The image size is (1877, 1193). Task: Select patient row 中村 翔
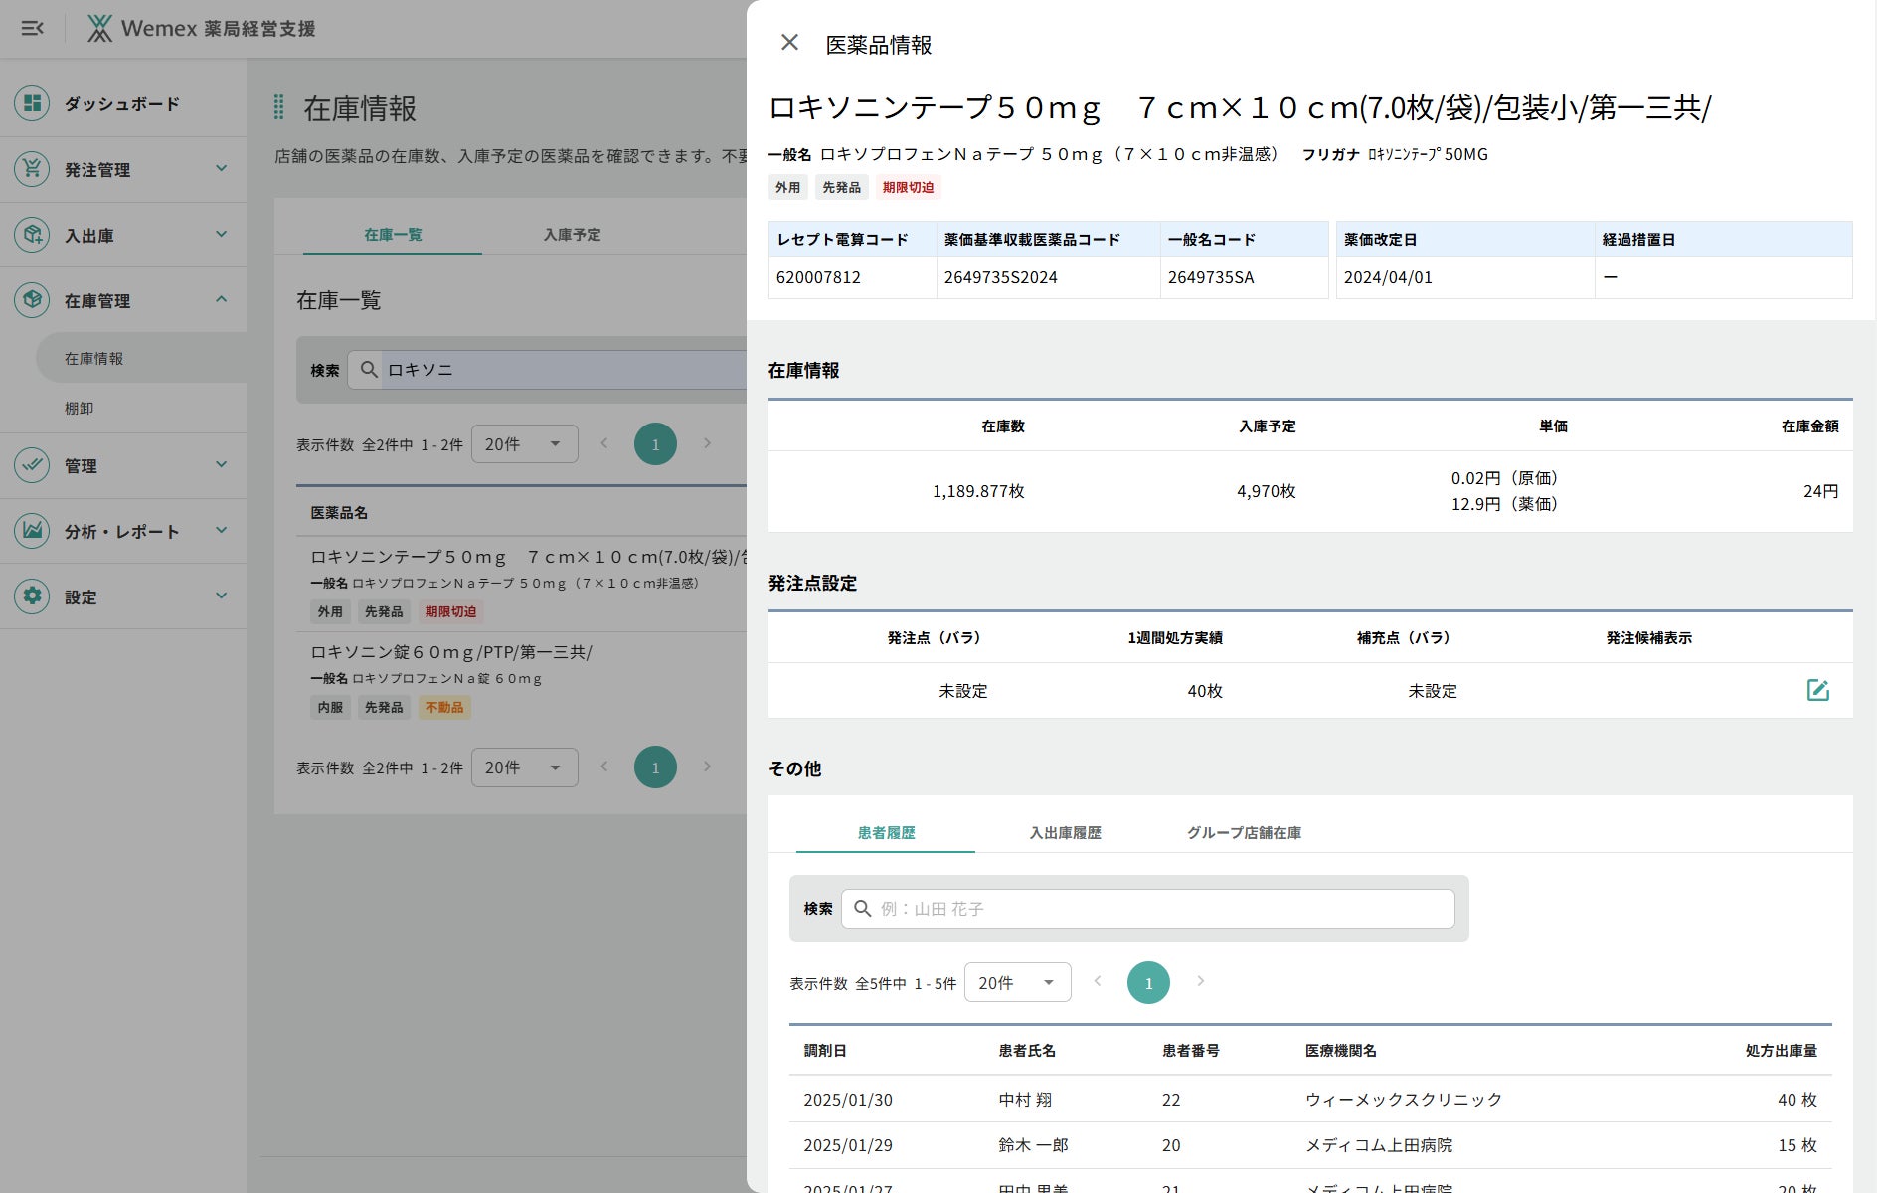tap(1310, 1100)
